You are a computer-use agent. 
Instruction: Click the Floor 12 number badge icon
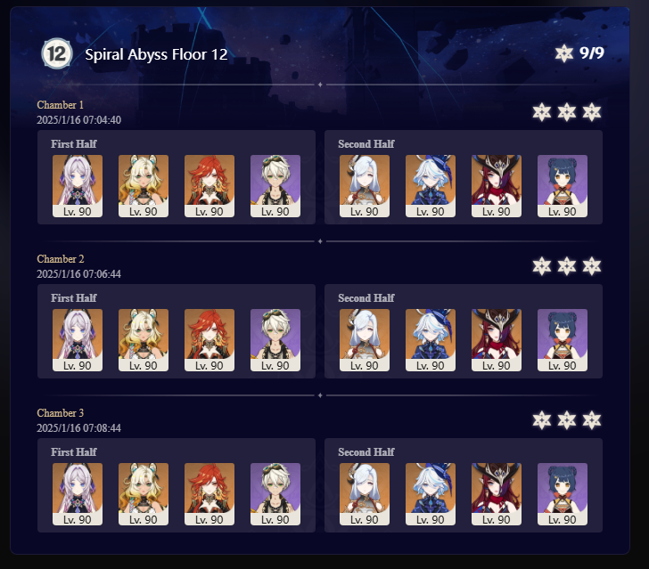pyautogui.click(x=57, y=53)
